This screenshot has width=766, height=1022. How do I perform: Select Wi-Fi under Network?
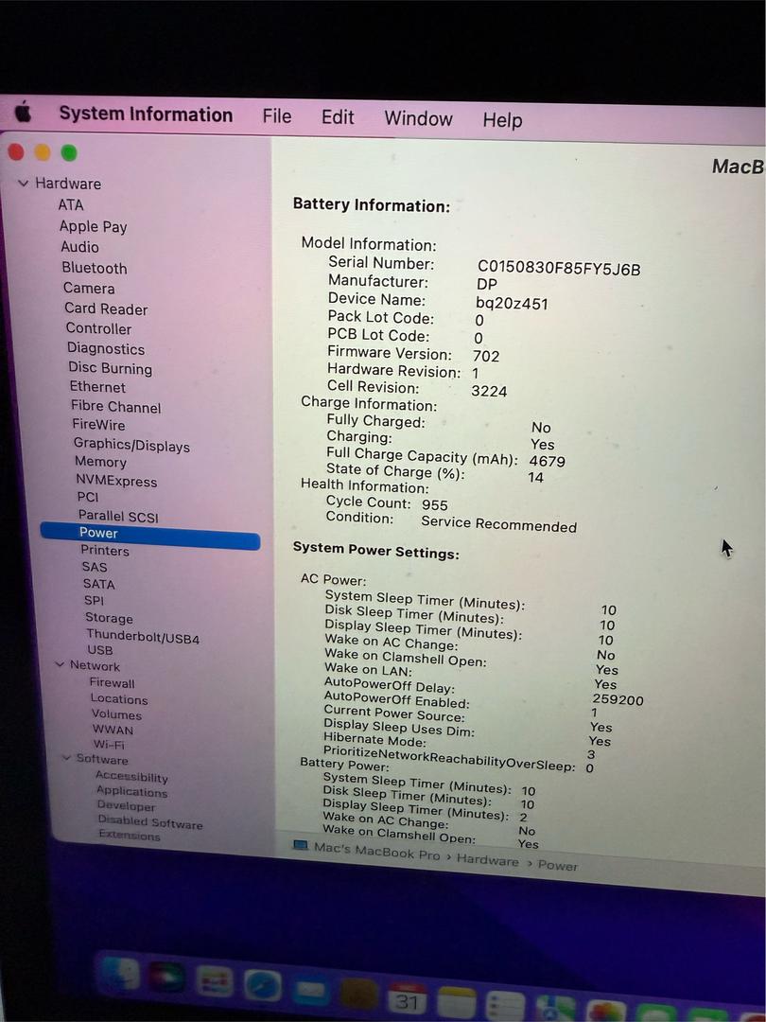pyautogui.click(x=109, y=745)
